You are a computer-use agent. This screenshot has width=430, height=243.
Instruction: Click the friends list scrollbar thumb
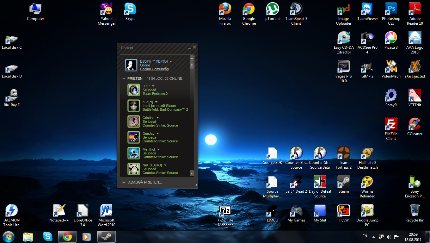click(192, 65)
